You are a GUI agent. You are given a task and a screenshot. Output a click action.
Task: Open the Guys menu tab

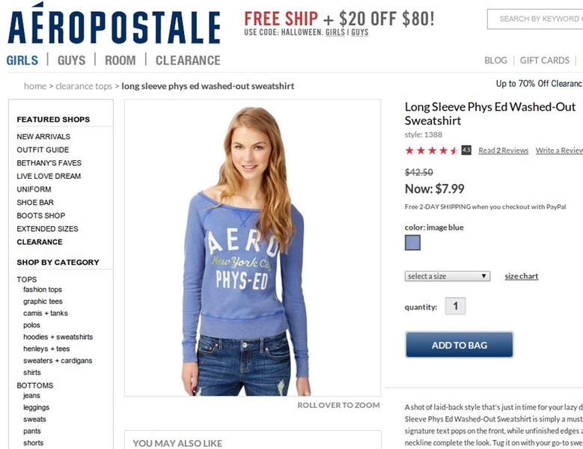72,61
